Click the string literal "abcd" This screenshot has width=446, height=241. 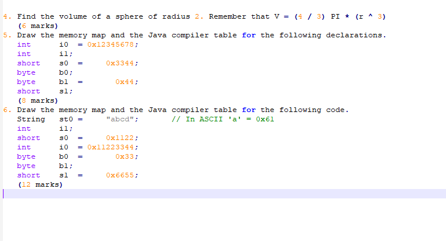(120, 119)
